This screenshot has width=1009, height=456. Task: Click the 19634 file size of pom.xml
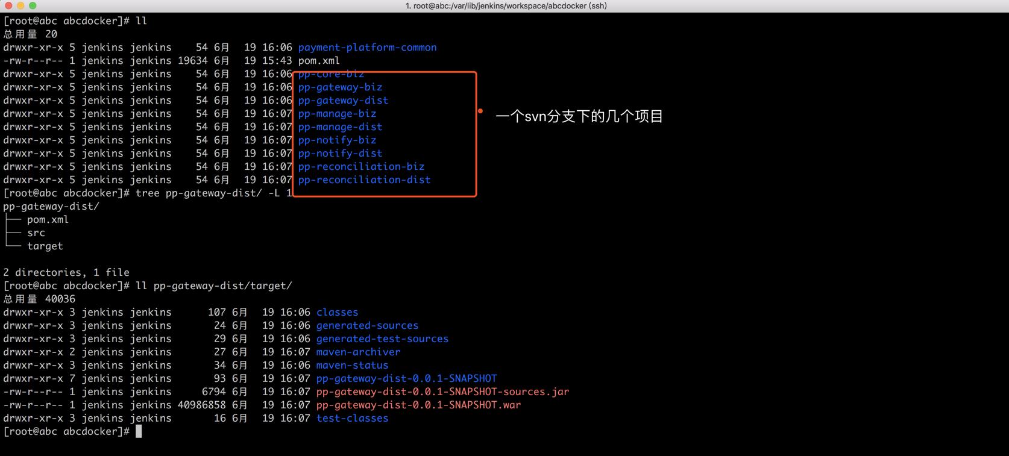pos(193,60)
